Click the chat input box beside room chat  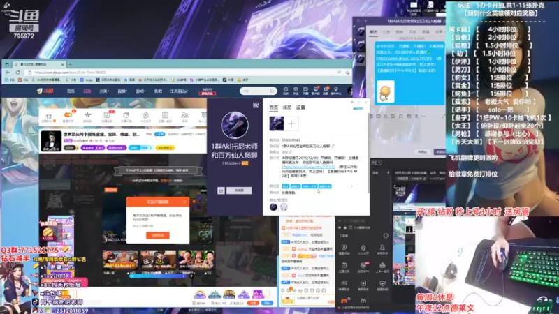pyautogui.click(x=314, y=300)
